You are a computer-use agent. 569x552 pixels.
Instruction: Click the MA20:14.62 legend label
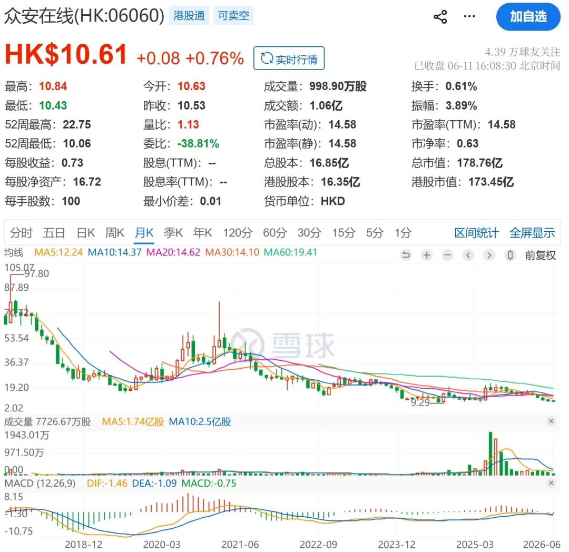click(x=173, y=252)
